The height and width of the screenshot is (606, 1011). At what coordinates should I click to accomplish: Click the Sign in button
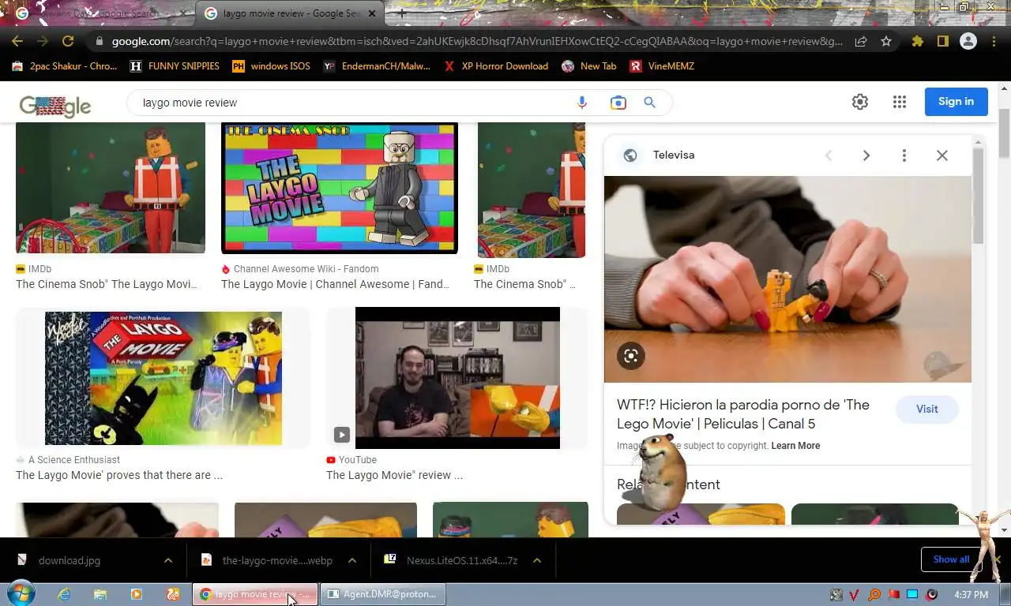coord(956,102)
